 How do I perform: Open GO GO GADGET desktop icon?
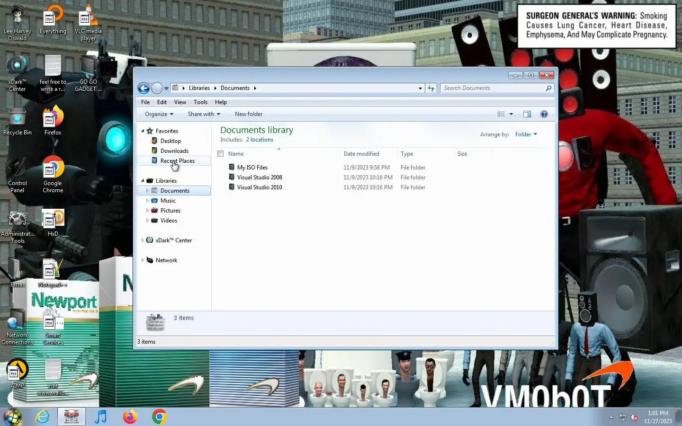click(88, 73)
